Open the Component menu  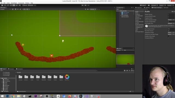(21, 3)
